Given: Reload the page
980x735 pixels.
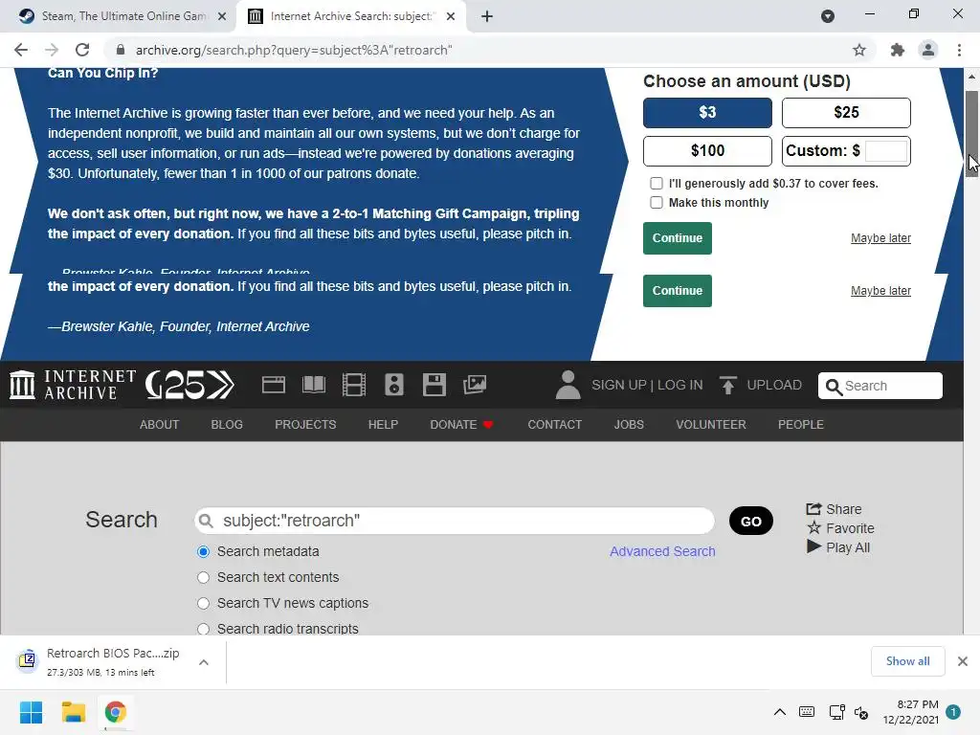Looking at the screenshot, I should [82, 50].
